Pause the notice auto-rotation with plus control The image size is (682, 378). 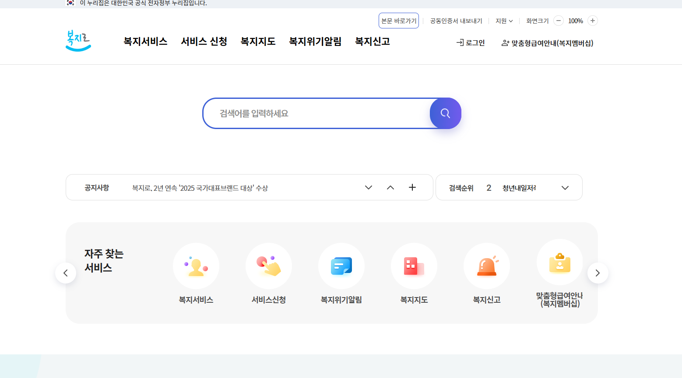[x=412, y=187]
